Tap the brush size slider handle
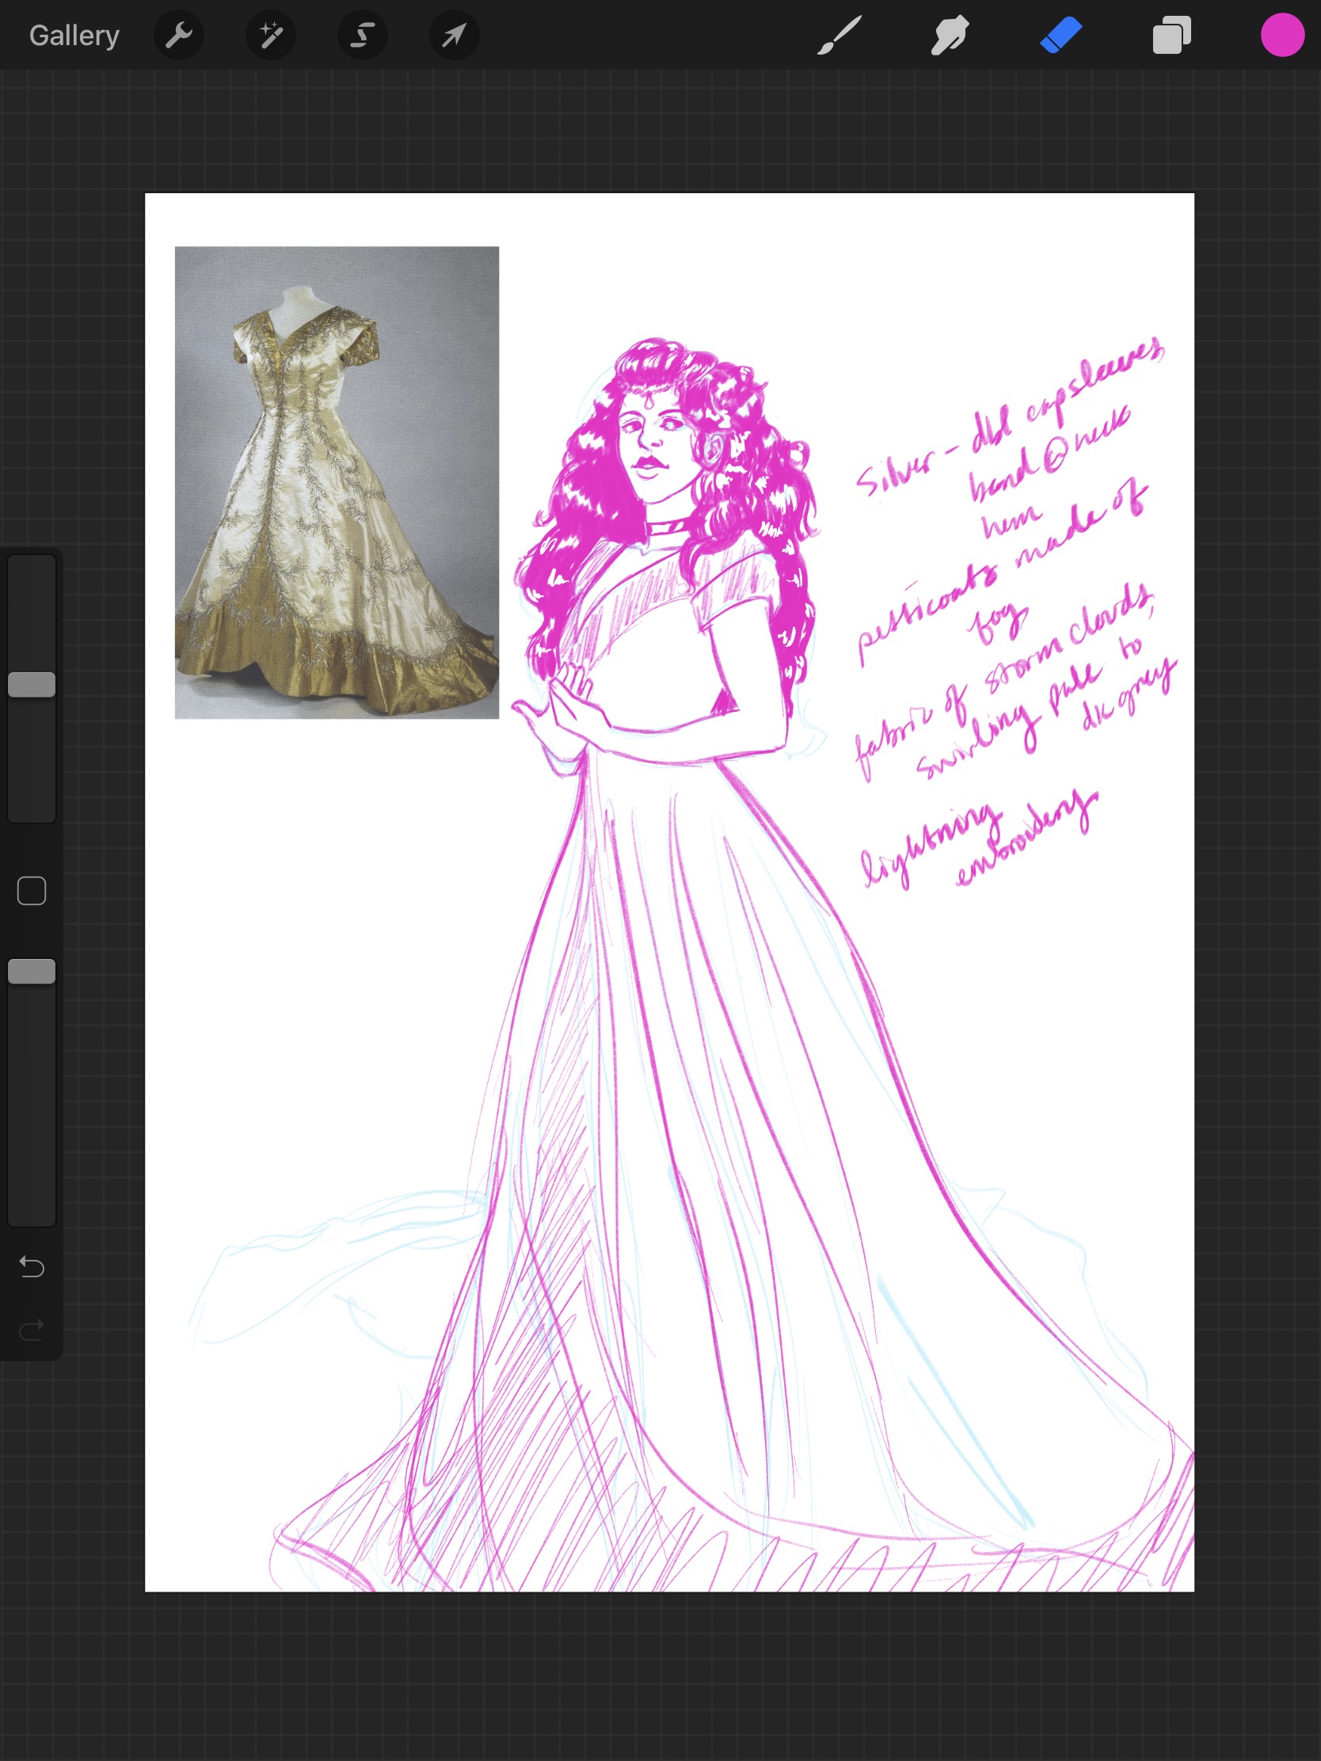 click(32, 685)
